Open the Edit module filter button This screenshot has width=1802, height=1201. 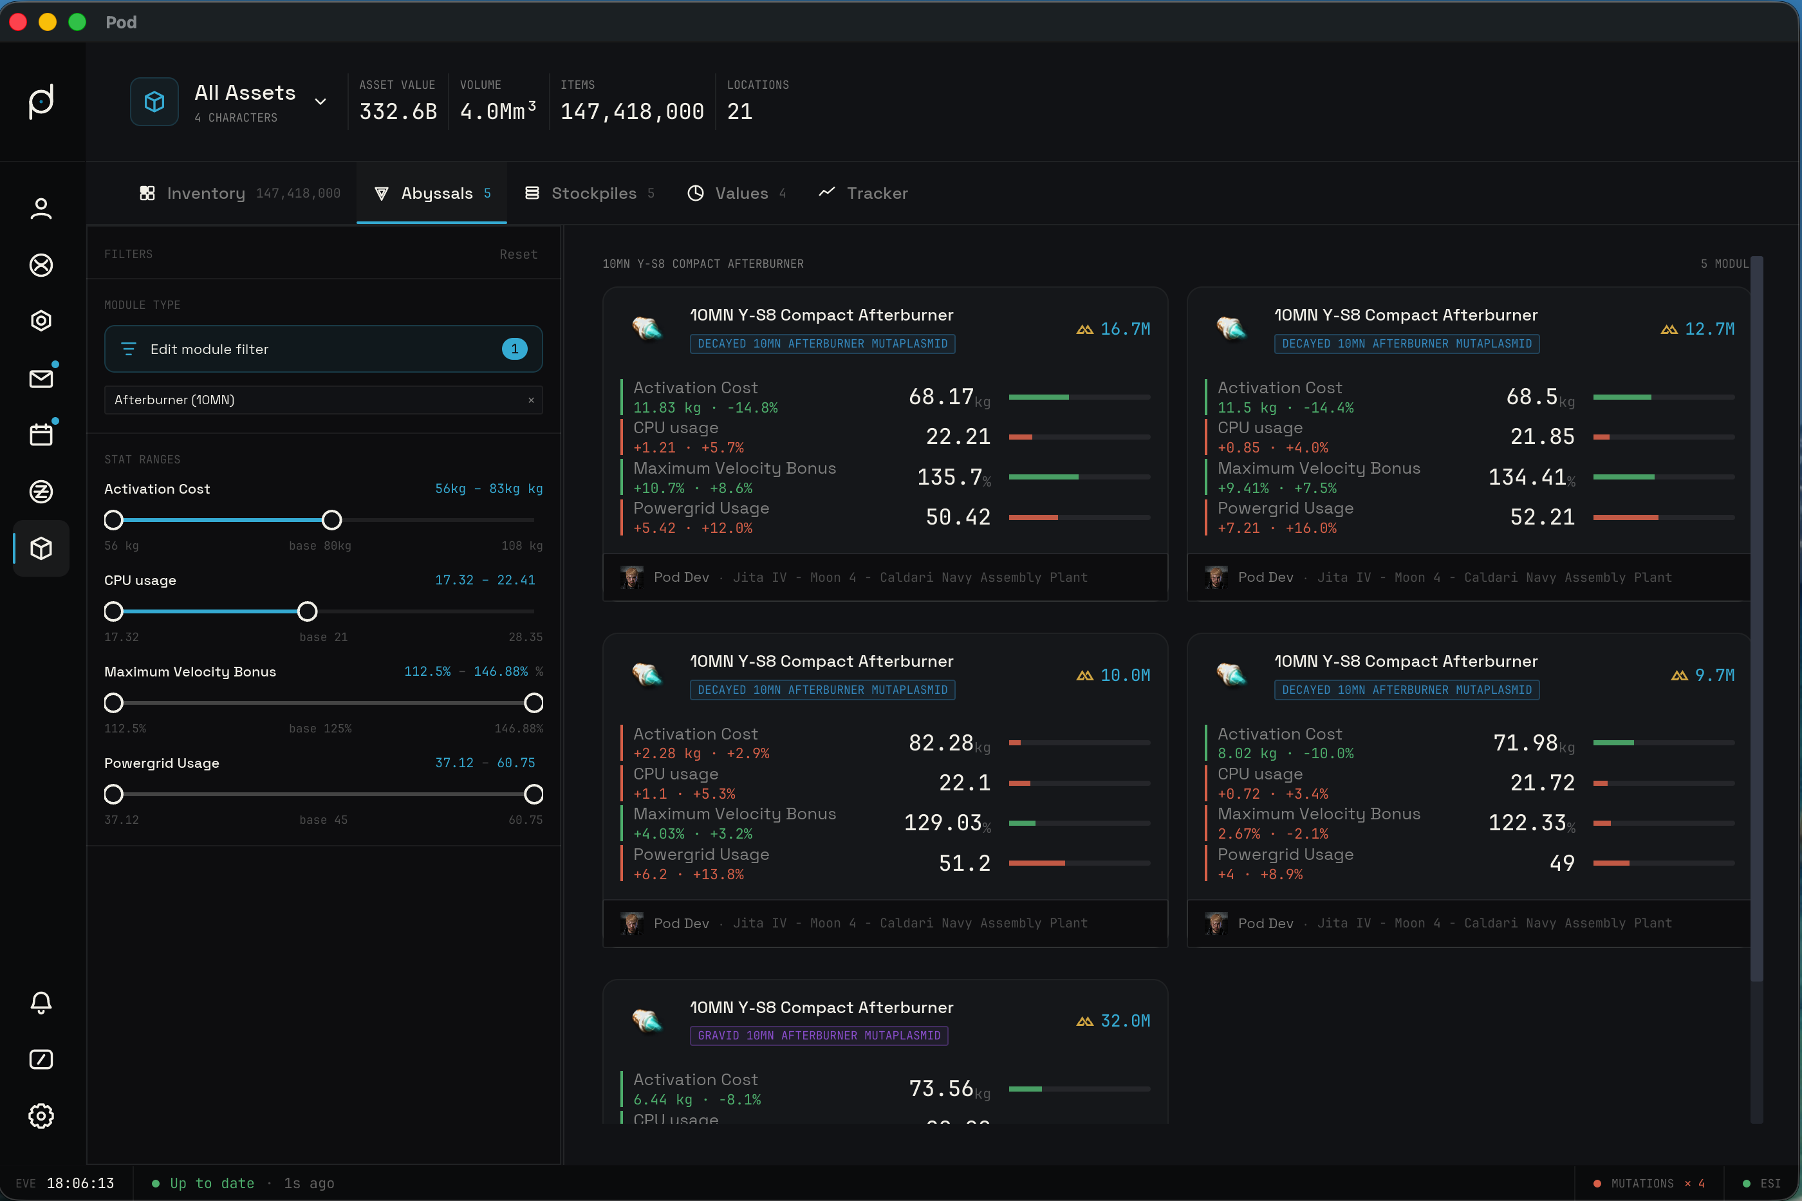323,349
